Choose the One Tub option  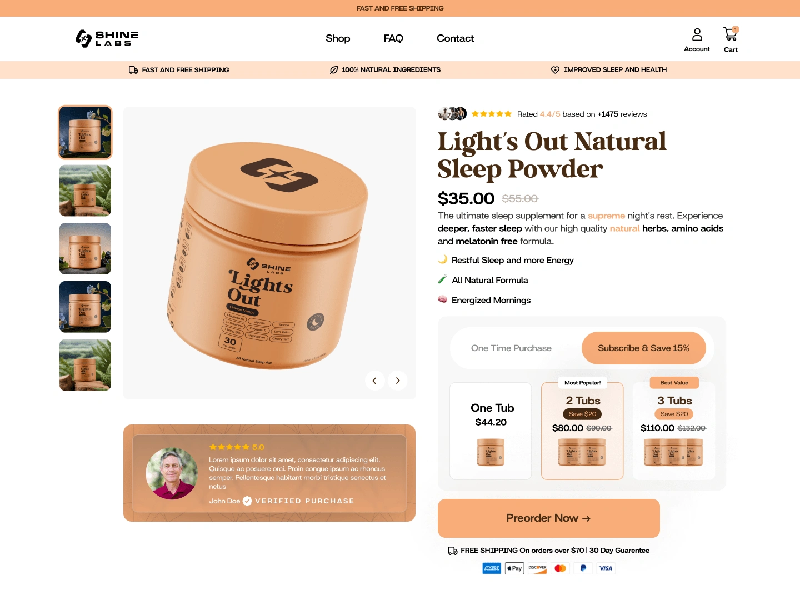(x=491, y=431)
